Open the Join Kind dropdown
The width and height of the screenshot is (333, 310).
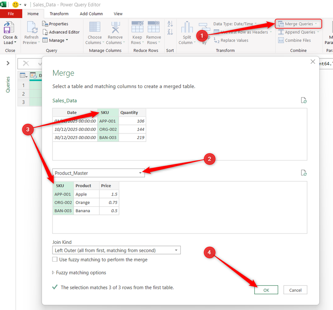(116, 250)
